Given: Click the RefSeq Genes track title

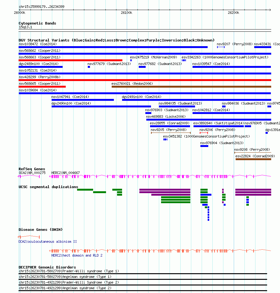Looking at the screenshot, I should point(32,169).
